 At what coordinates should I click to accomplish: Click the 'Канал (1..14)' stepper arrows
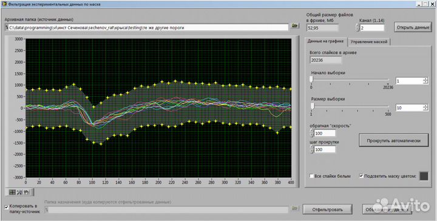(x=357, y=28)
